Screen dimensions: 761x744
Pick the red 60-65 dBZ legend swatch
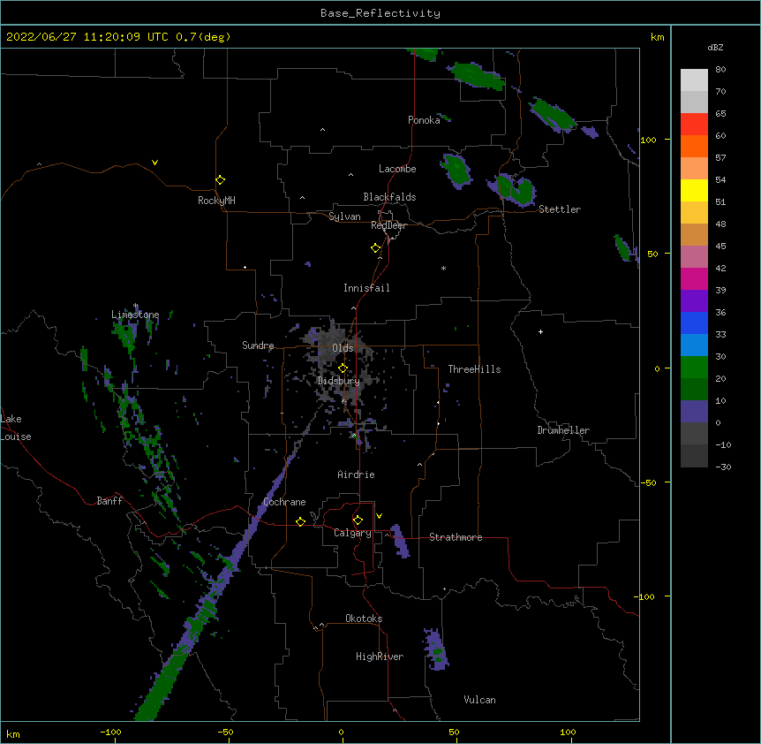(694, 125)
